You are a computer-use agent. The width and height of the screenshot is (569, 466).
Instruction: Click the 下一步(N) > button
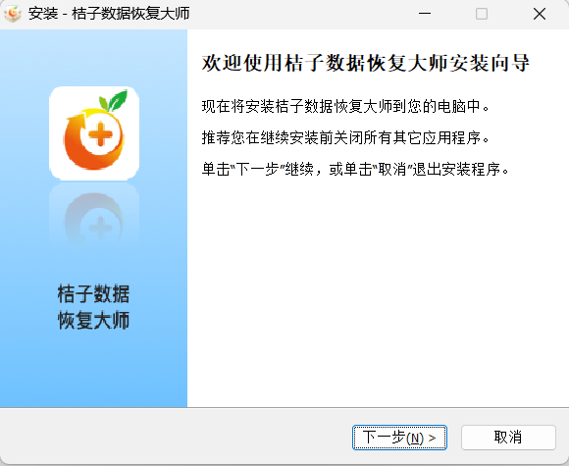pos(399,438)
